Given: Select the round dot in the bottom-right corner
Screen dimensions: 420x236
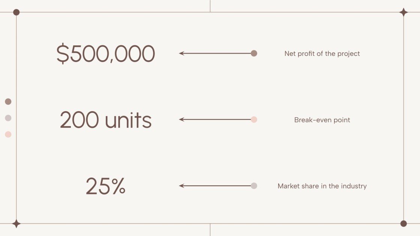Looking at the screenshot, I should point(403,224).
